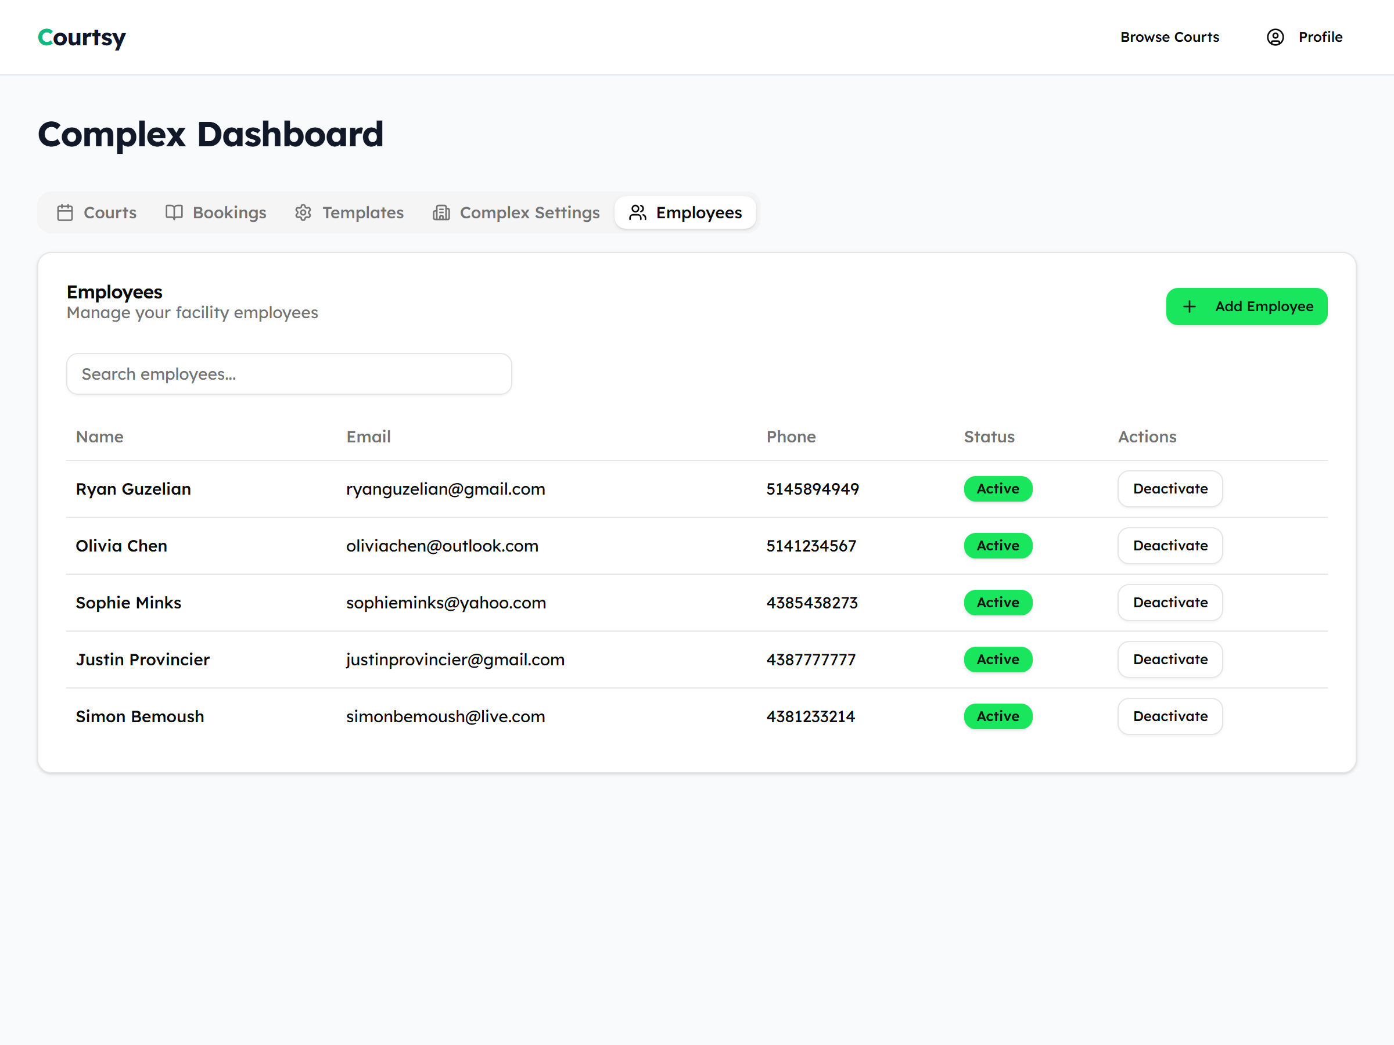
Task: Click phone number 4381233214
Action: click(x=810, y=716)
